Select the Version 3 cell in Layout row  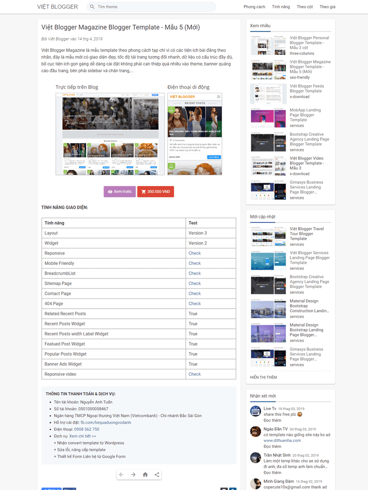[x=211, y=233]
